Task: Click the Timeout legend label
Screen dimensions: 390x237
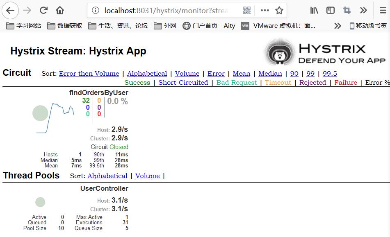Action: 278,83
